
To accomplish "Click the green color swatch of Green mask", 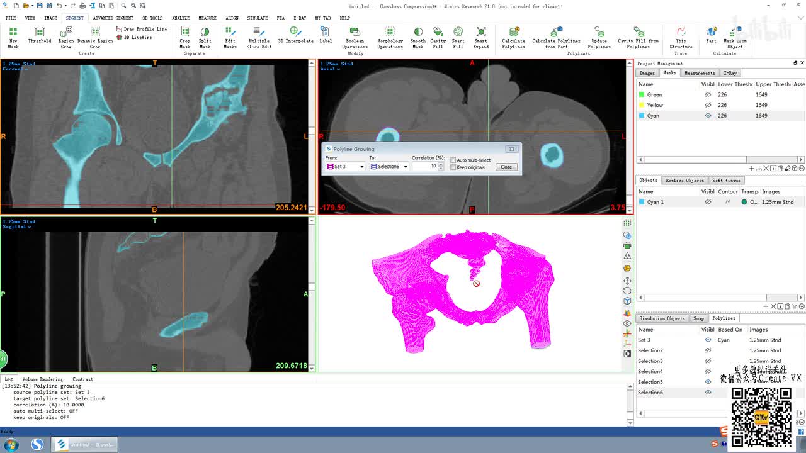I will [642, 95].
